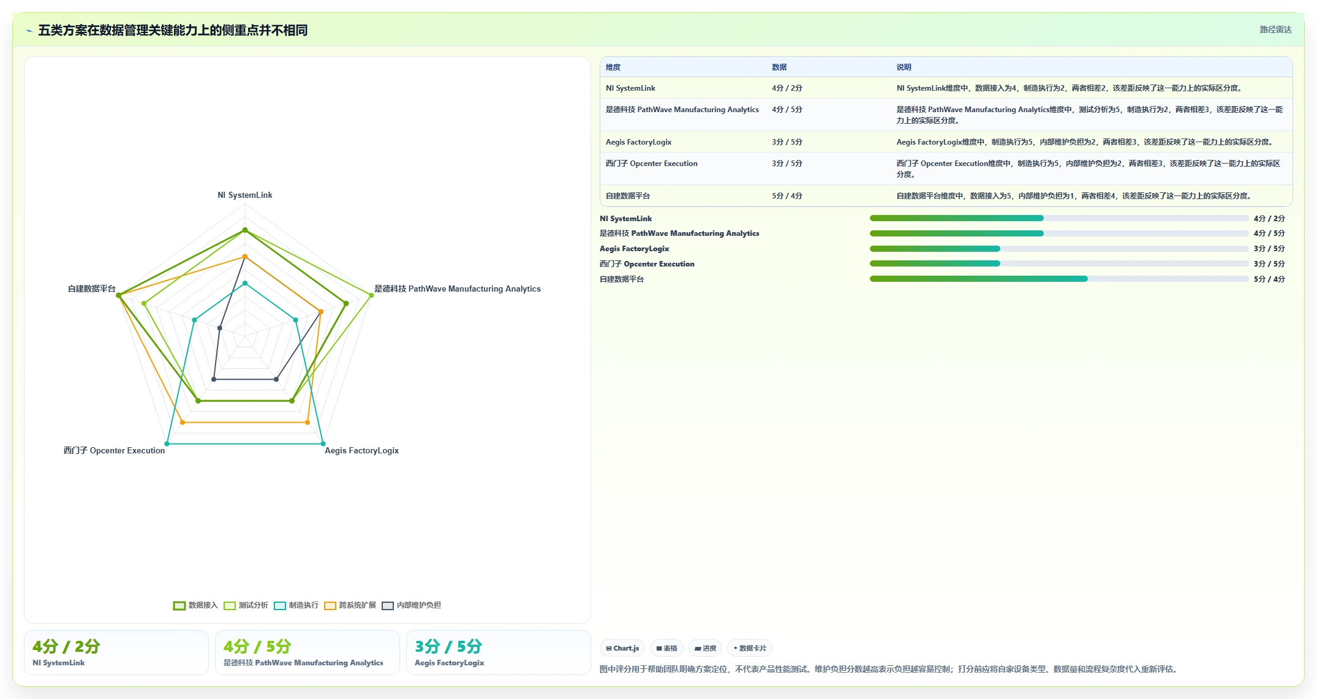The width and height of the screenshot is (1317, 699).
Task: Click the 是德科技 PathWave label in the progress list
Action: (679, 233)
